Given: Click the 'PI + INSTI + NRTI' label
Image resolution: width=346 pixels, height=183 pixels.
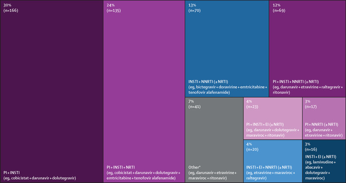Looking at the screenshot, I should [121, 167].
